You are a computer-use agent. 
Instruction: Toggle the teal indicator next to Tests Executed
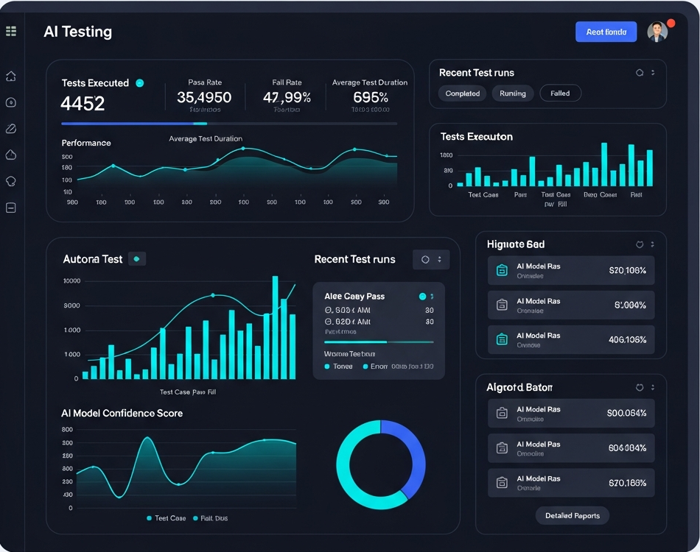[x=139, y=83]
